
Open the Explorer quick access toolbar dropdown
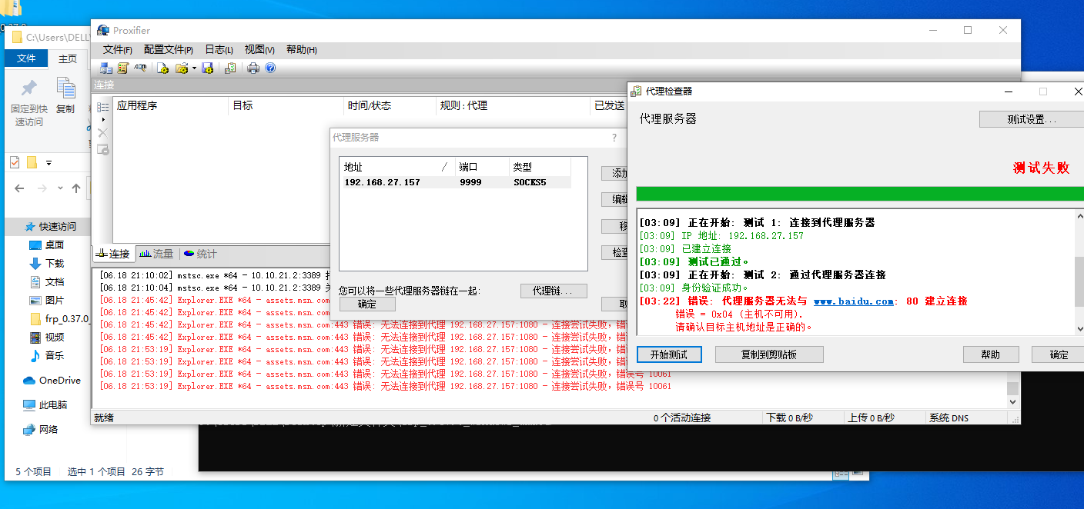click(49, 163)
